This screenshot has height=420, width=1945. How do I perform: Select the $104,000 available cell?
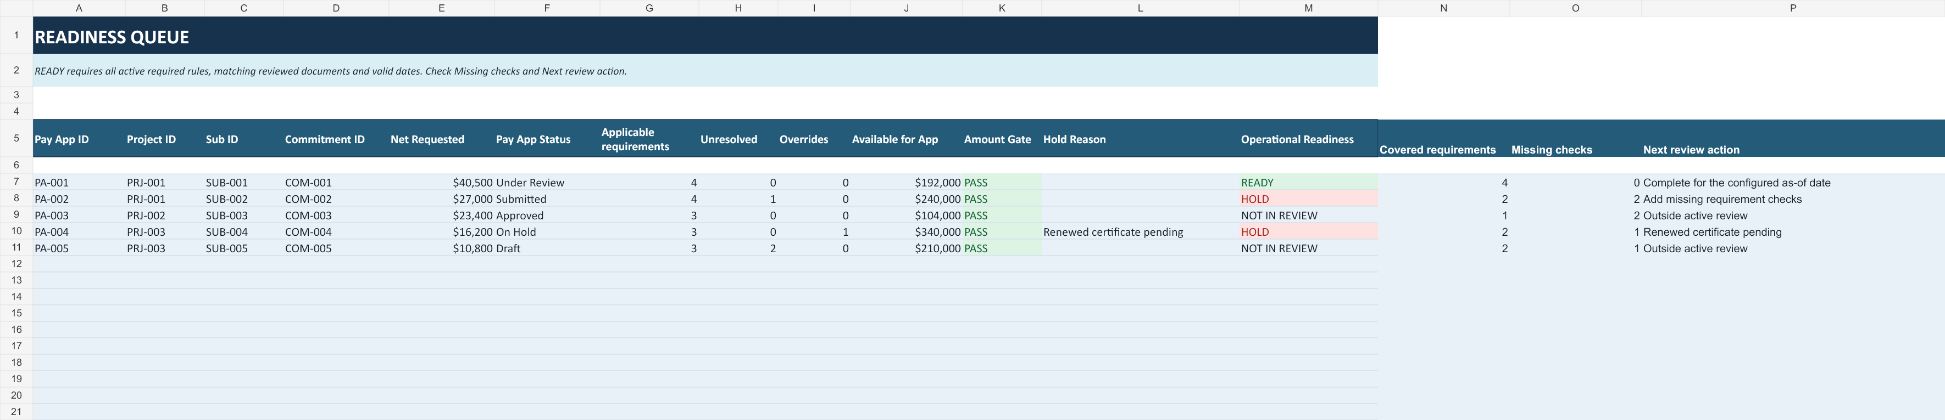pyautogui.click(x=907, y=215)
